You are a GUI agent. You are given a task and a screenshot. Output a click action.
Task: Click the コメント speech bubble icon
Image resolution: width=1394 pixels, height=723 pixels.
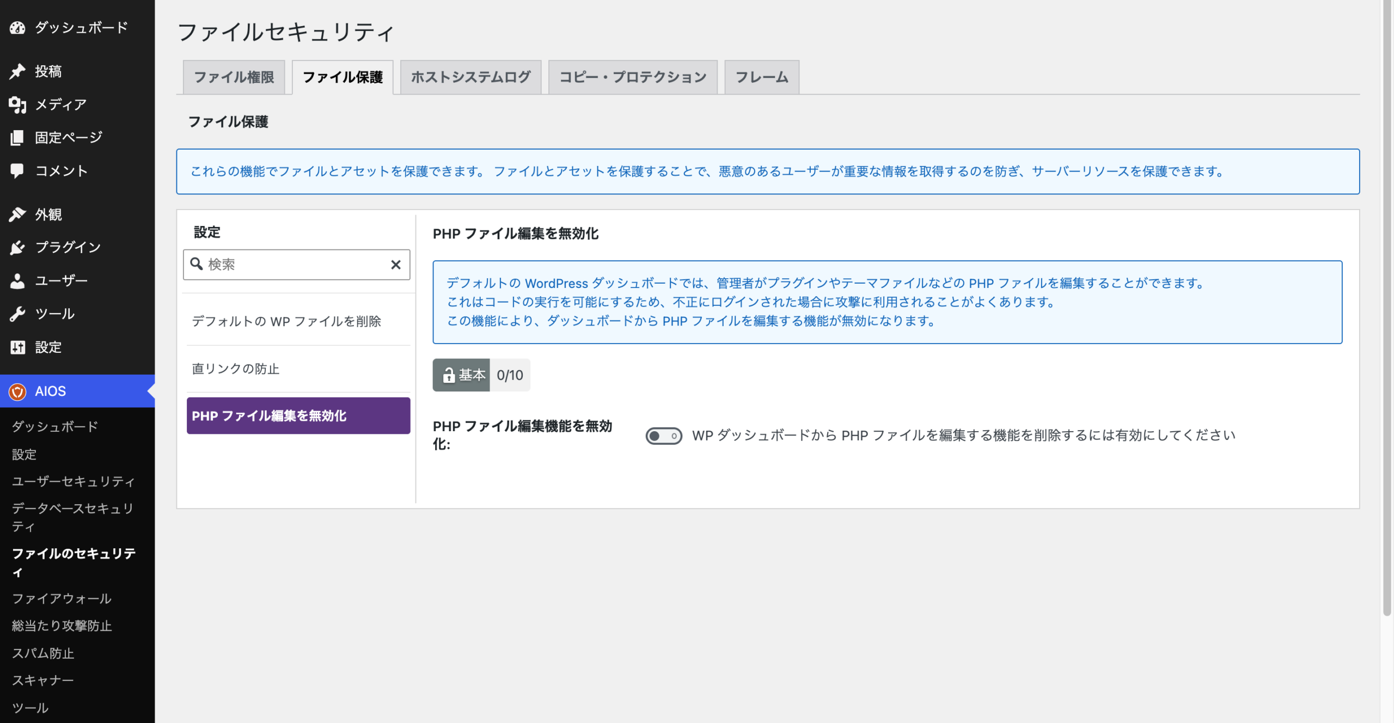[x=17, y=171]
